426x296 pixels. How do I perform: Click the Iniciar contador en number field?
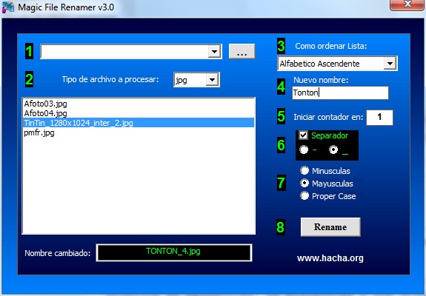click(379, 117)
